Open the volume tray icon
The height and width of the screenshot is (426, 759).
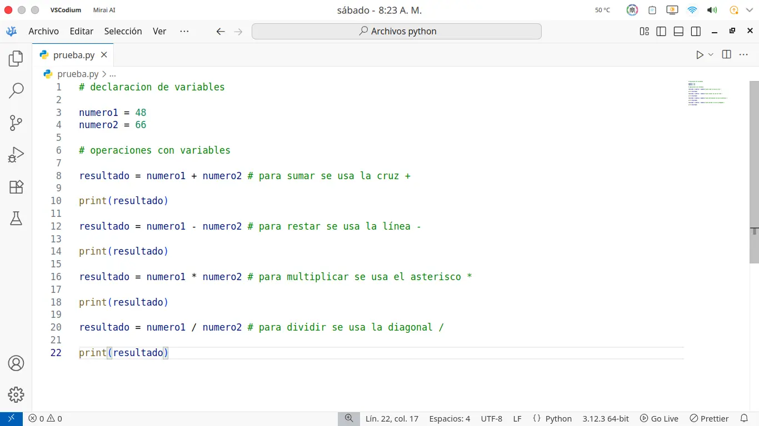click(x=712, y=10)
